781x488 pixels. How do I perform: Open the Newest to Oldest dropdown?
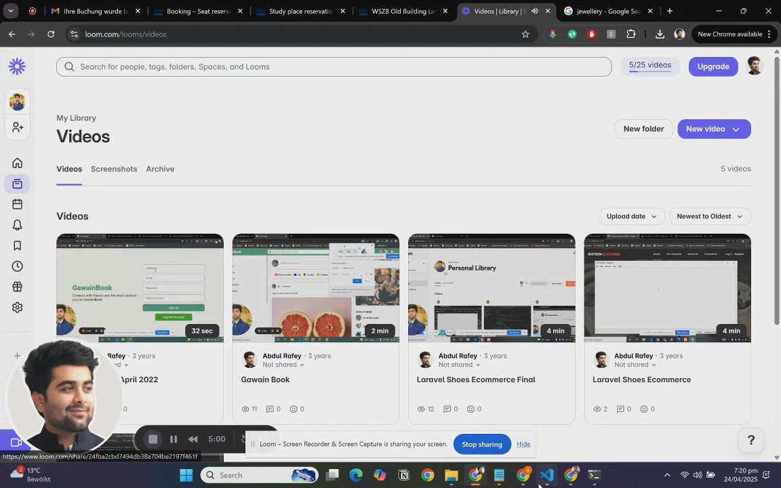pos(710,216)
